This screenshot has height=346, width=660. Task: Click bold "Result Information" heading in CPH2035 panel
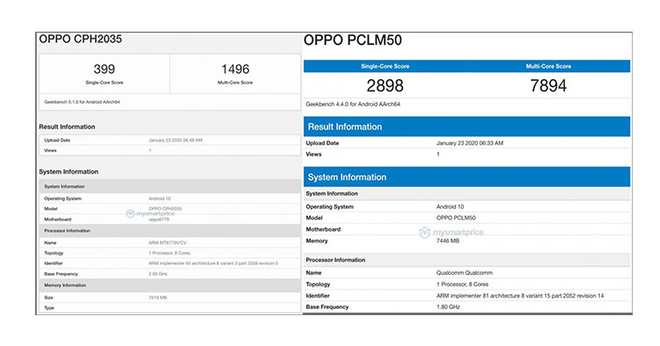pyautogui.click(x=67, y=127)
